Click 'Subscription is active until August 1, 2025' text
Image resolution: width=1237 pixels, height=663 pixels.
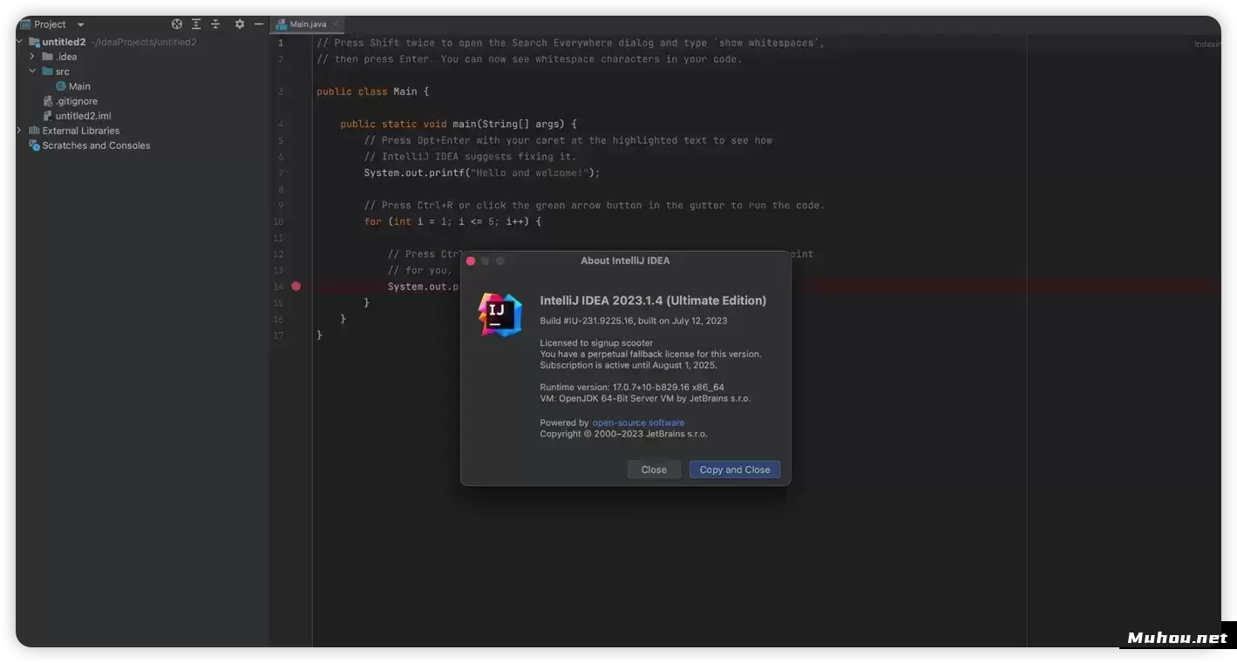[x=629, y=365]
